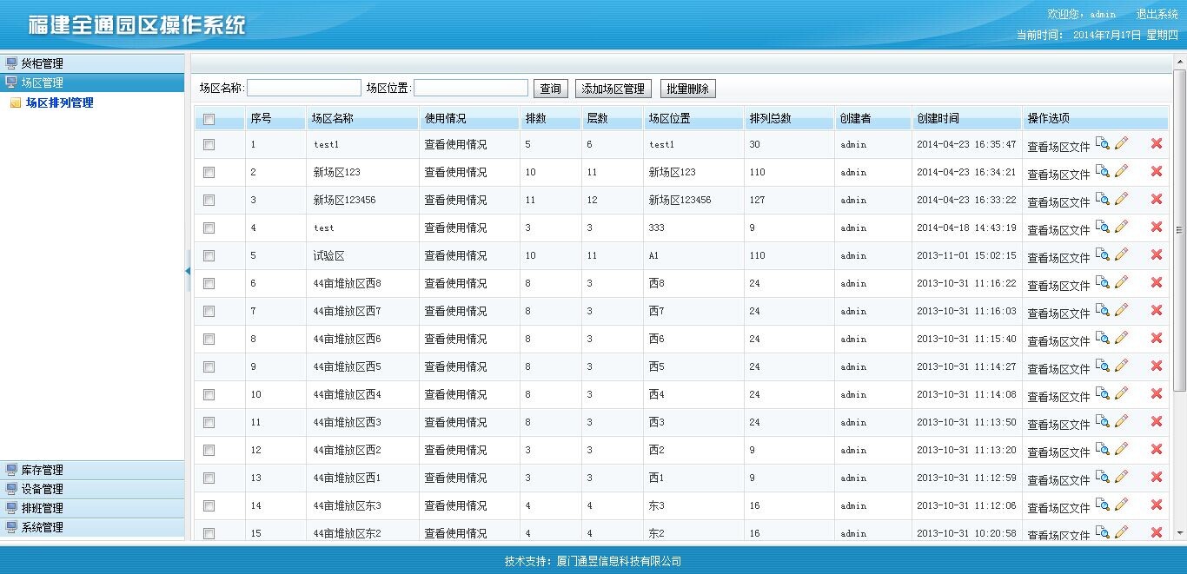This screenshot has height=574, width=1187.
Task: Delete row test1 with the red X
Action: [x=1157, y=144]
